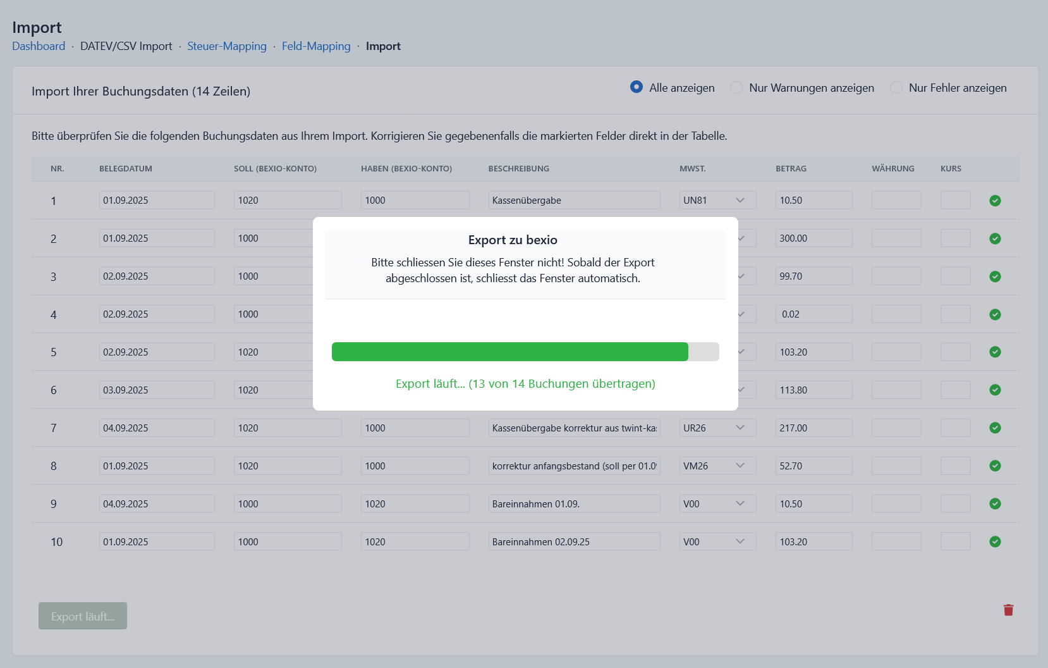Open the MWST. dropdown showing UN81
1048x668 pixels.
point(717,200)
